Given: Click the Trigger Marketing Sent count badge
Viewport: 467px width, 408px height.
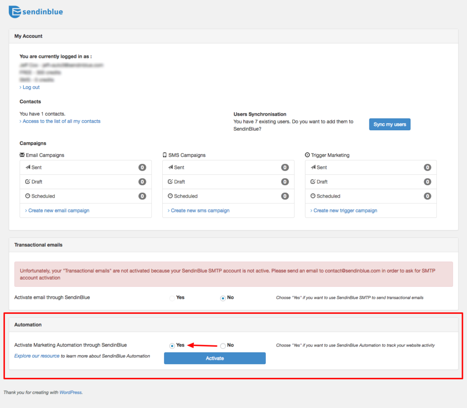Looking at the screenshot, I should pyautogui.click(x=427, y=168).
